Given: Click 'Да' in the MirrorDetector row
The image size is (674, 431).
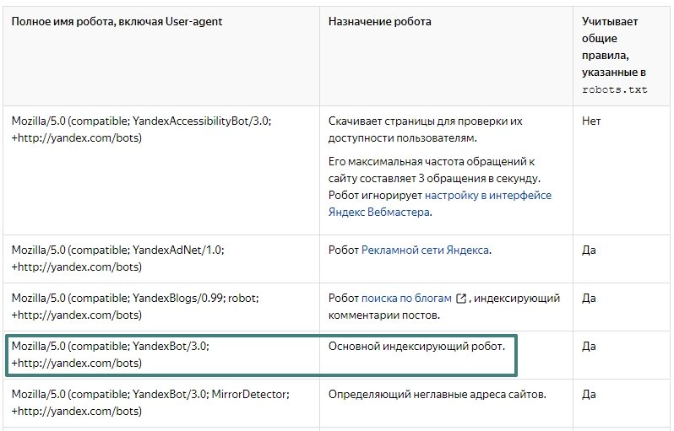Looking at the screenshot, I should (x=589, y=395).
